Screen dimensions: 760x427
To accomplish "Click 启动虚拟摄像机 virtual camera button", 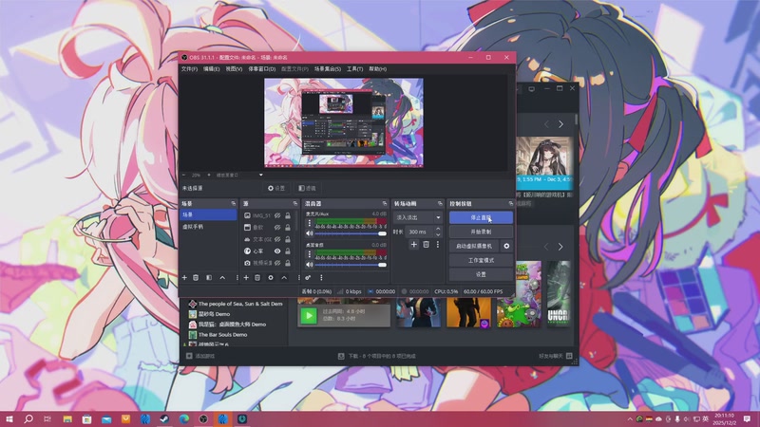I will [x=473, y=246].
